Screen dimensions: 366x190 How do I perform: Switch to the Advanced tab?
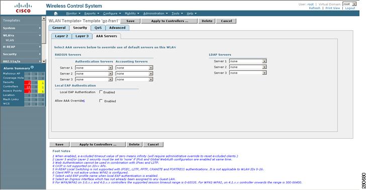tap(117, 28)
